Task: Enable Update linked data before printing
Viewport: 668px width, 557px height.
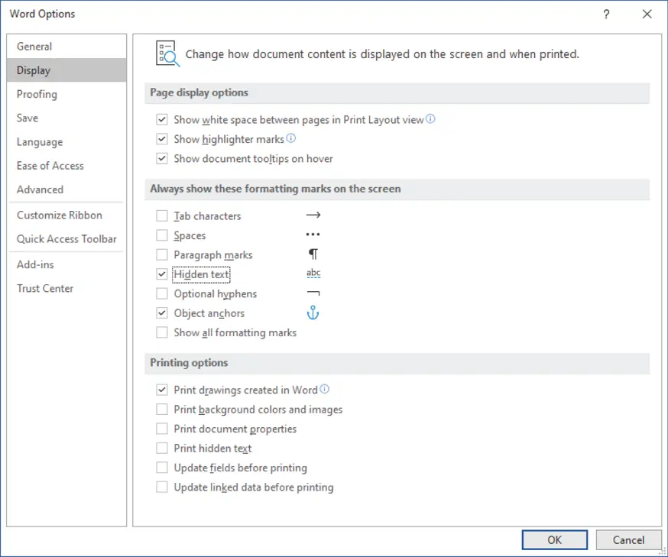Action: click(x=162, y=487)
